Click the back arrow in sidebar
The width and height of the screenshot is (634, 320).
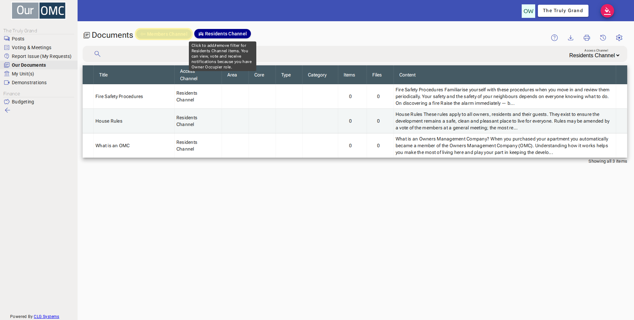7,110
